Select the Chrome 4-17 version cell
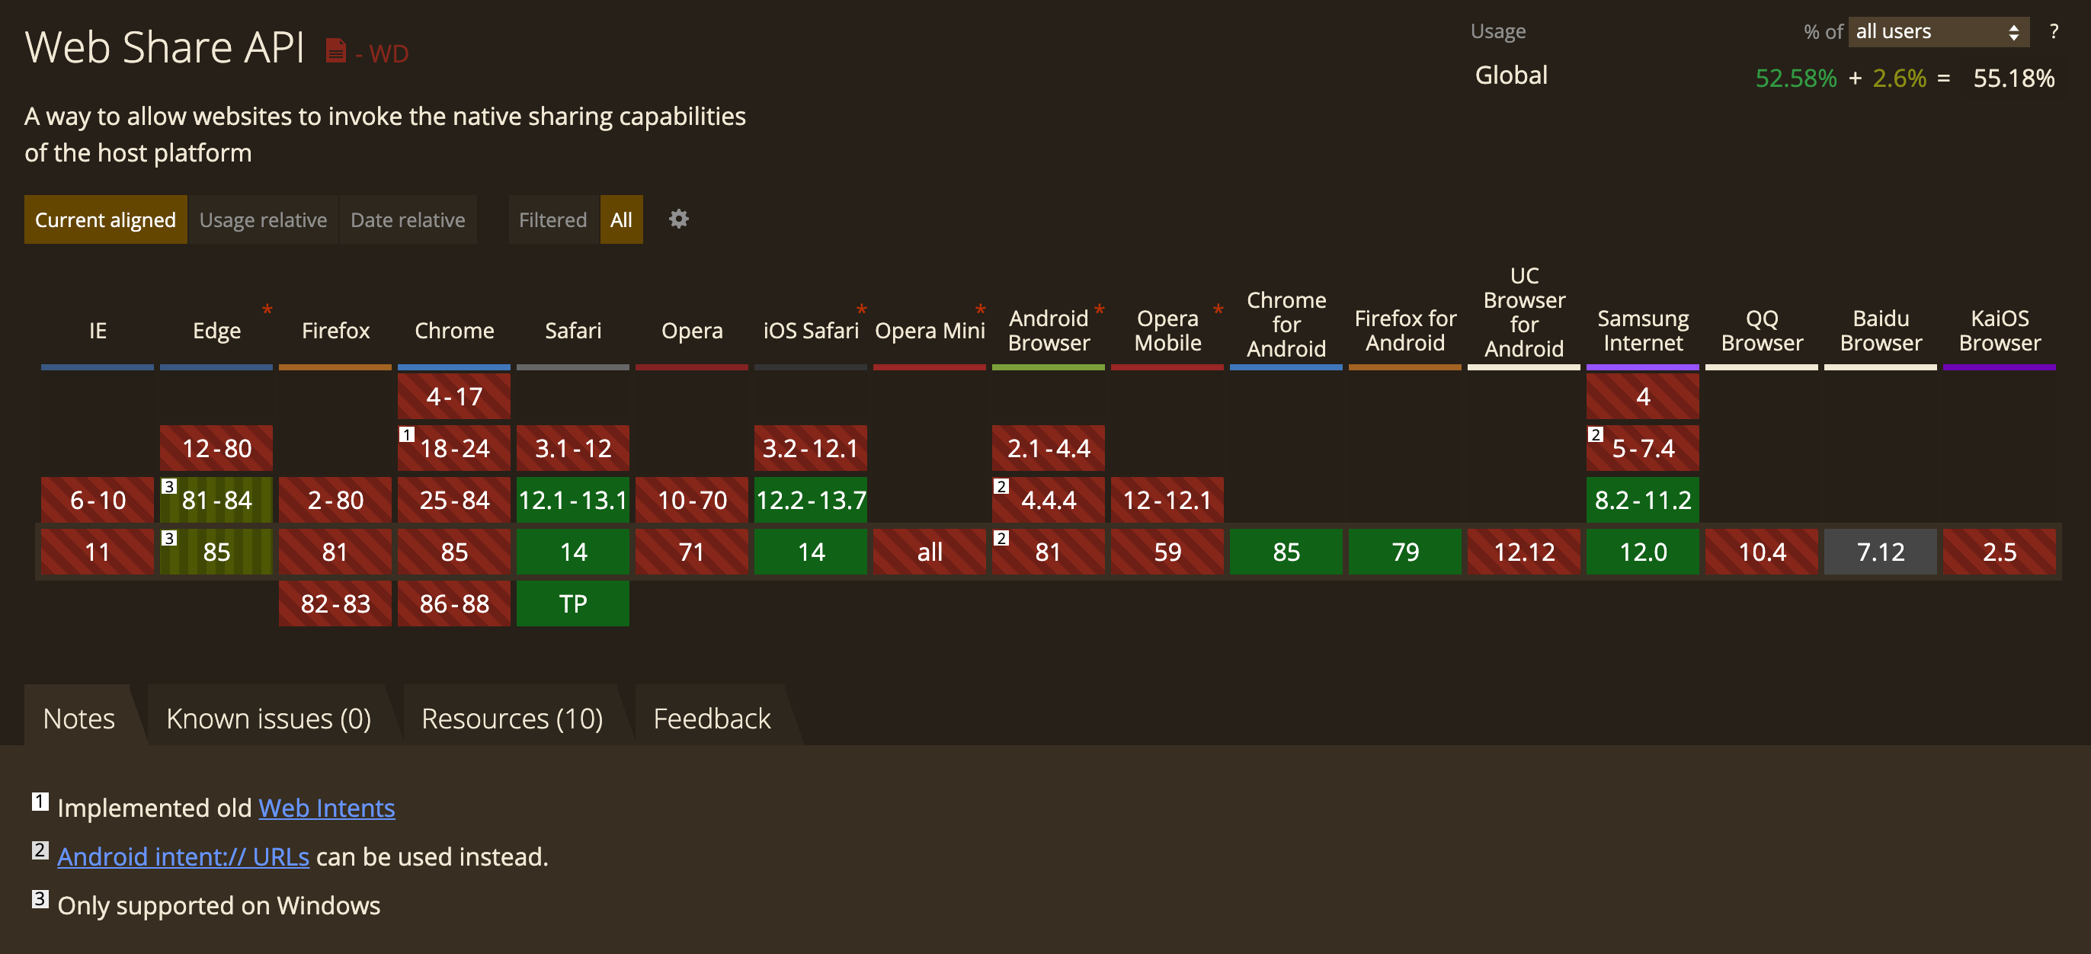The height and width of the screenshot is (954, 2091). (x=453, y=396)
